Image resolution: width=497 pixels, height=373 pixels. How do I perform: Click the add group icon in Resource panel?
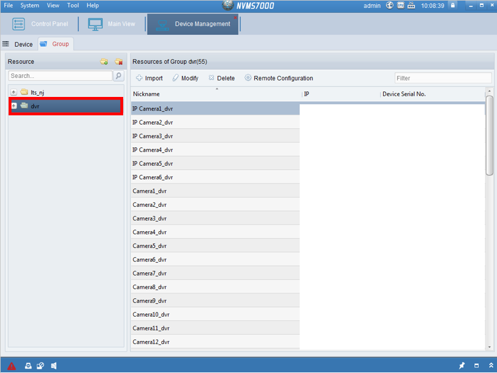(x=104, y=62)
